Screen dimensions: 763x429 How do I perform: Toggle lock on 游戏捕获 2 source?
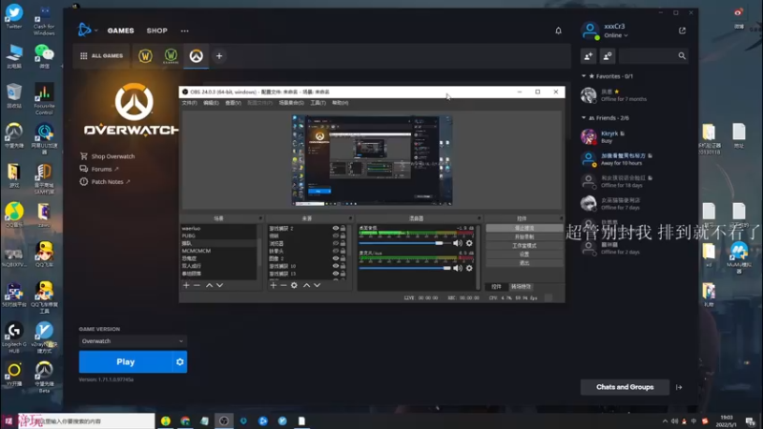point(343,228)
